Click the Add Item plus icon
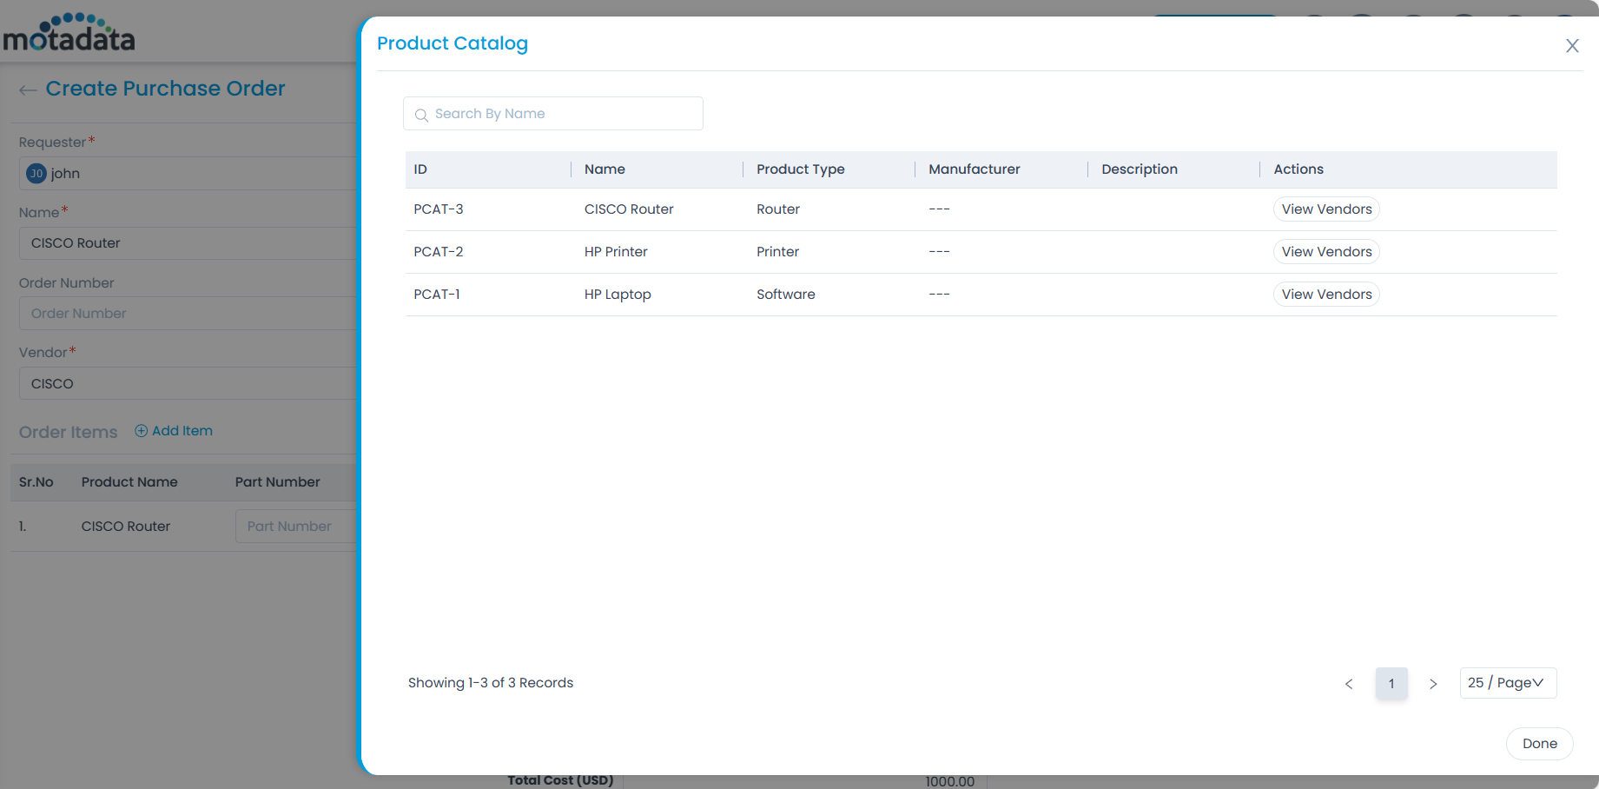This screenshot has height=789, width=1599. [x=141, y=431]
